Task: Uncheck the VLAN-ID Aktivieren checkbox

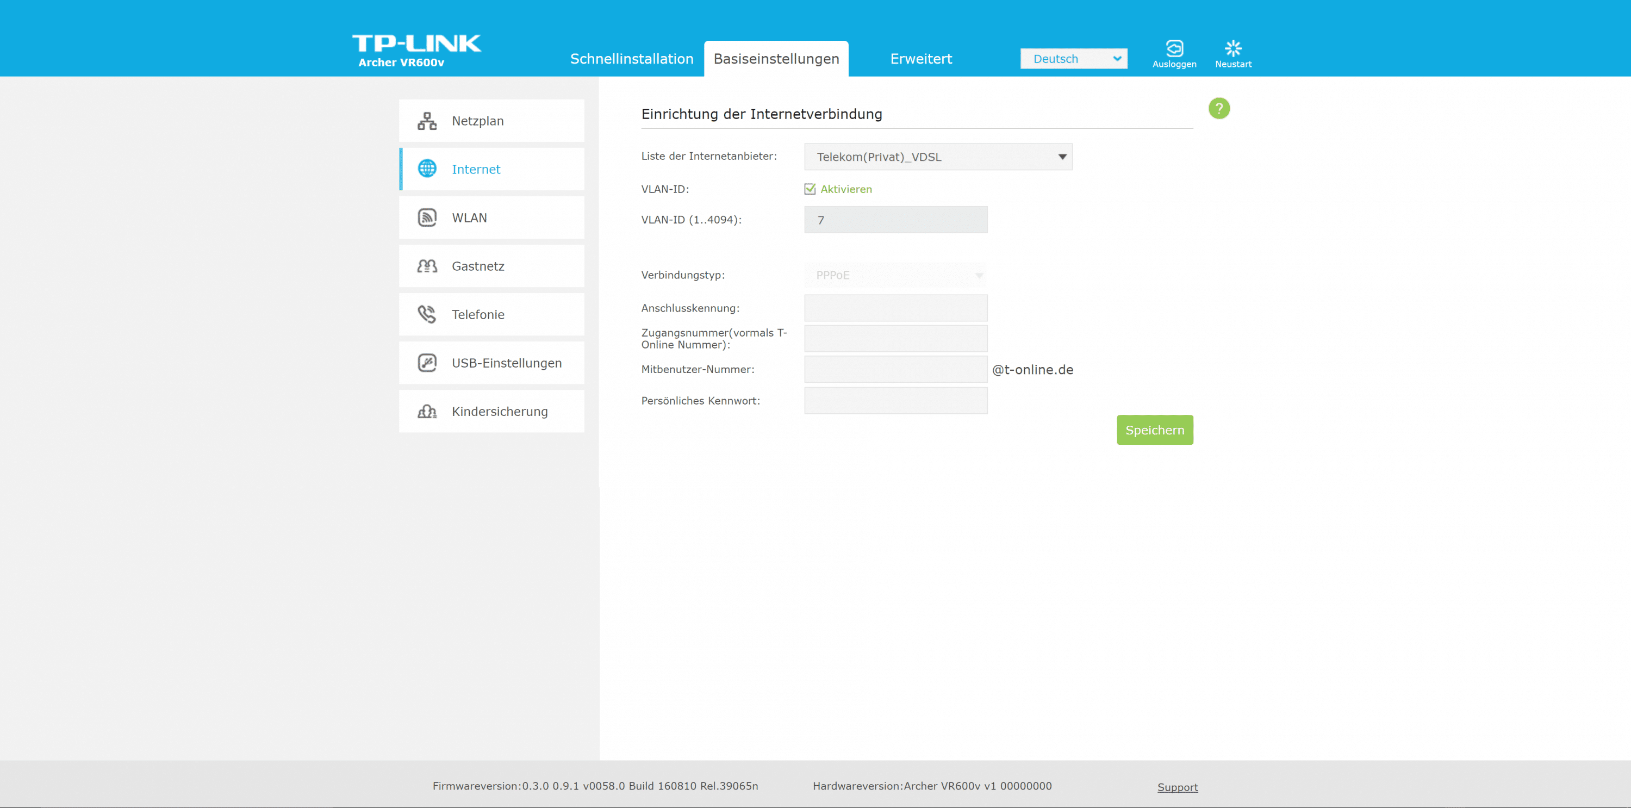Action: (x=809, y=189)
